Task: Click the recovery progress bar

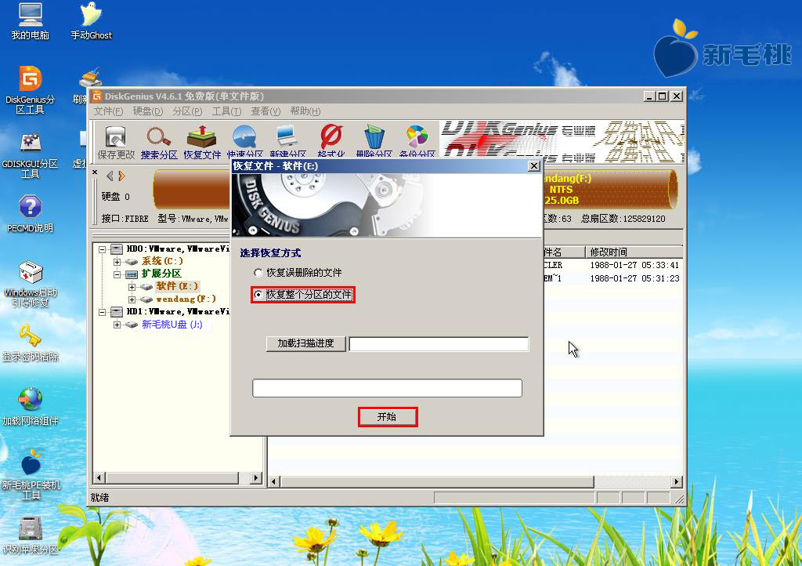Action: [x=387, y=388]
